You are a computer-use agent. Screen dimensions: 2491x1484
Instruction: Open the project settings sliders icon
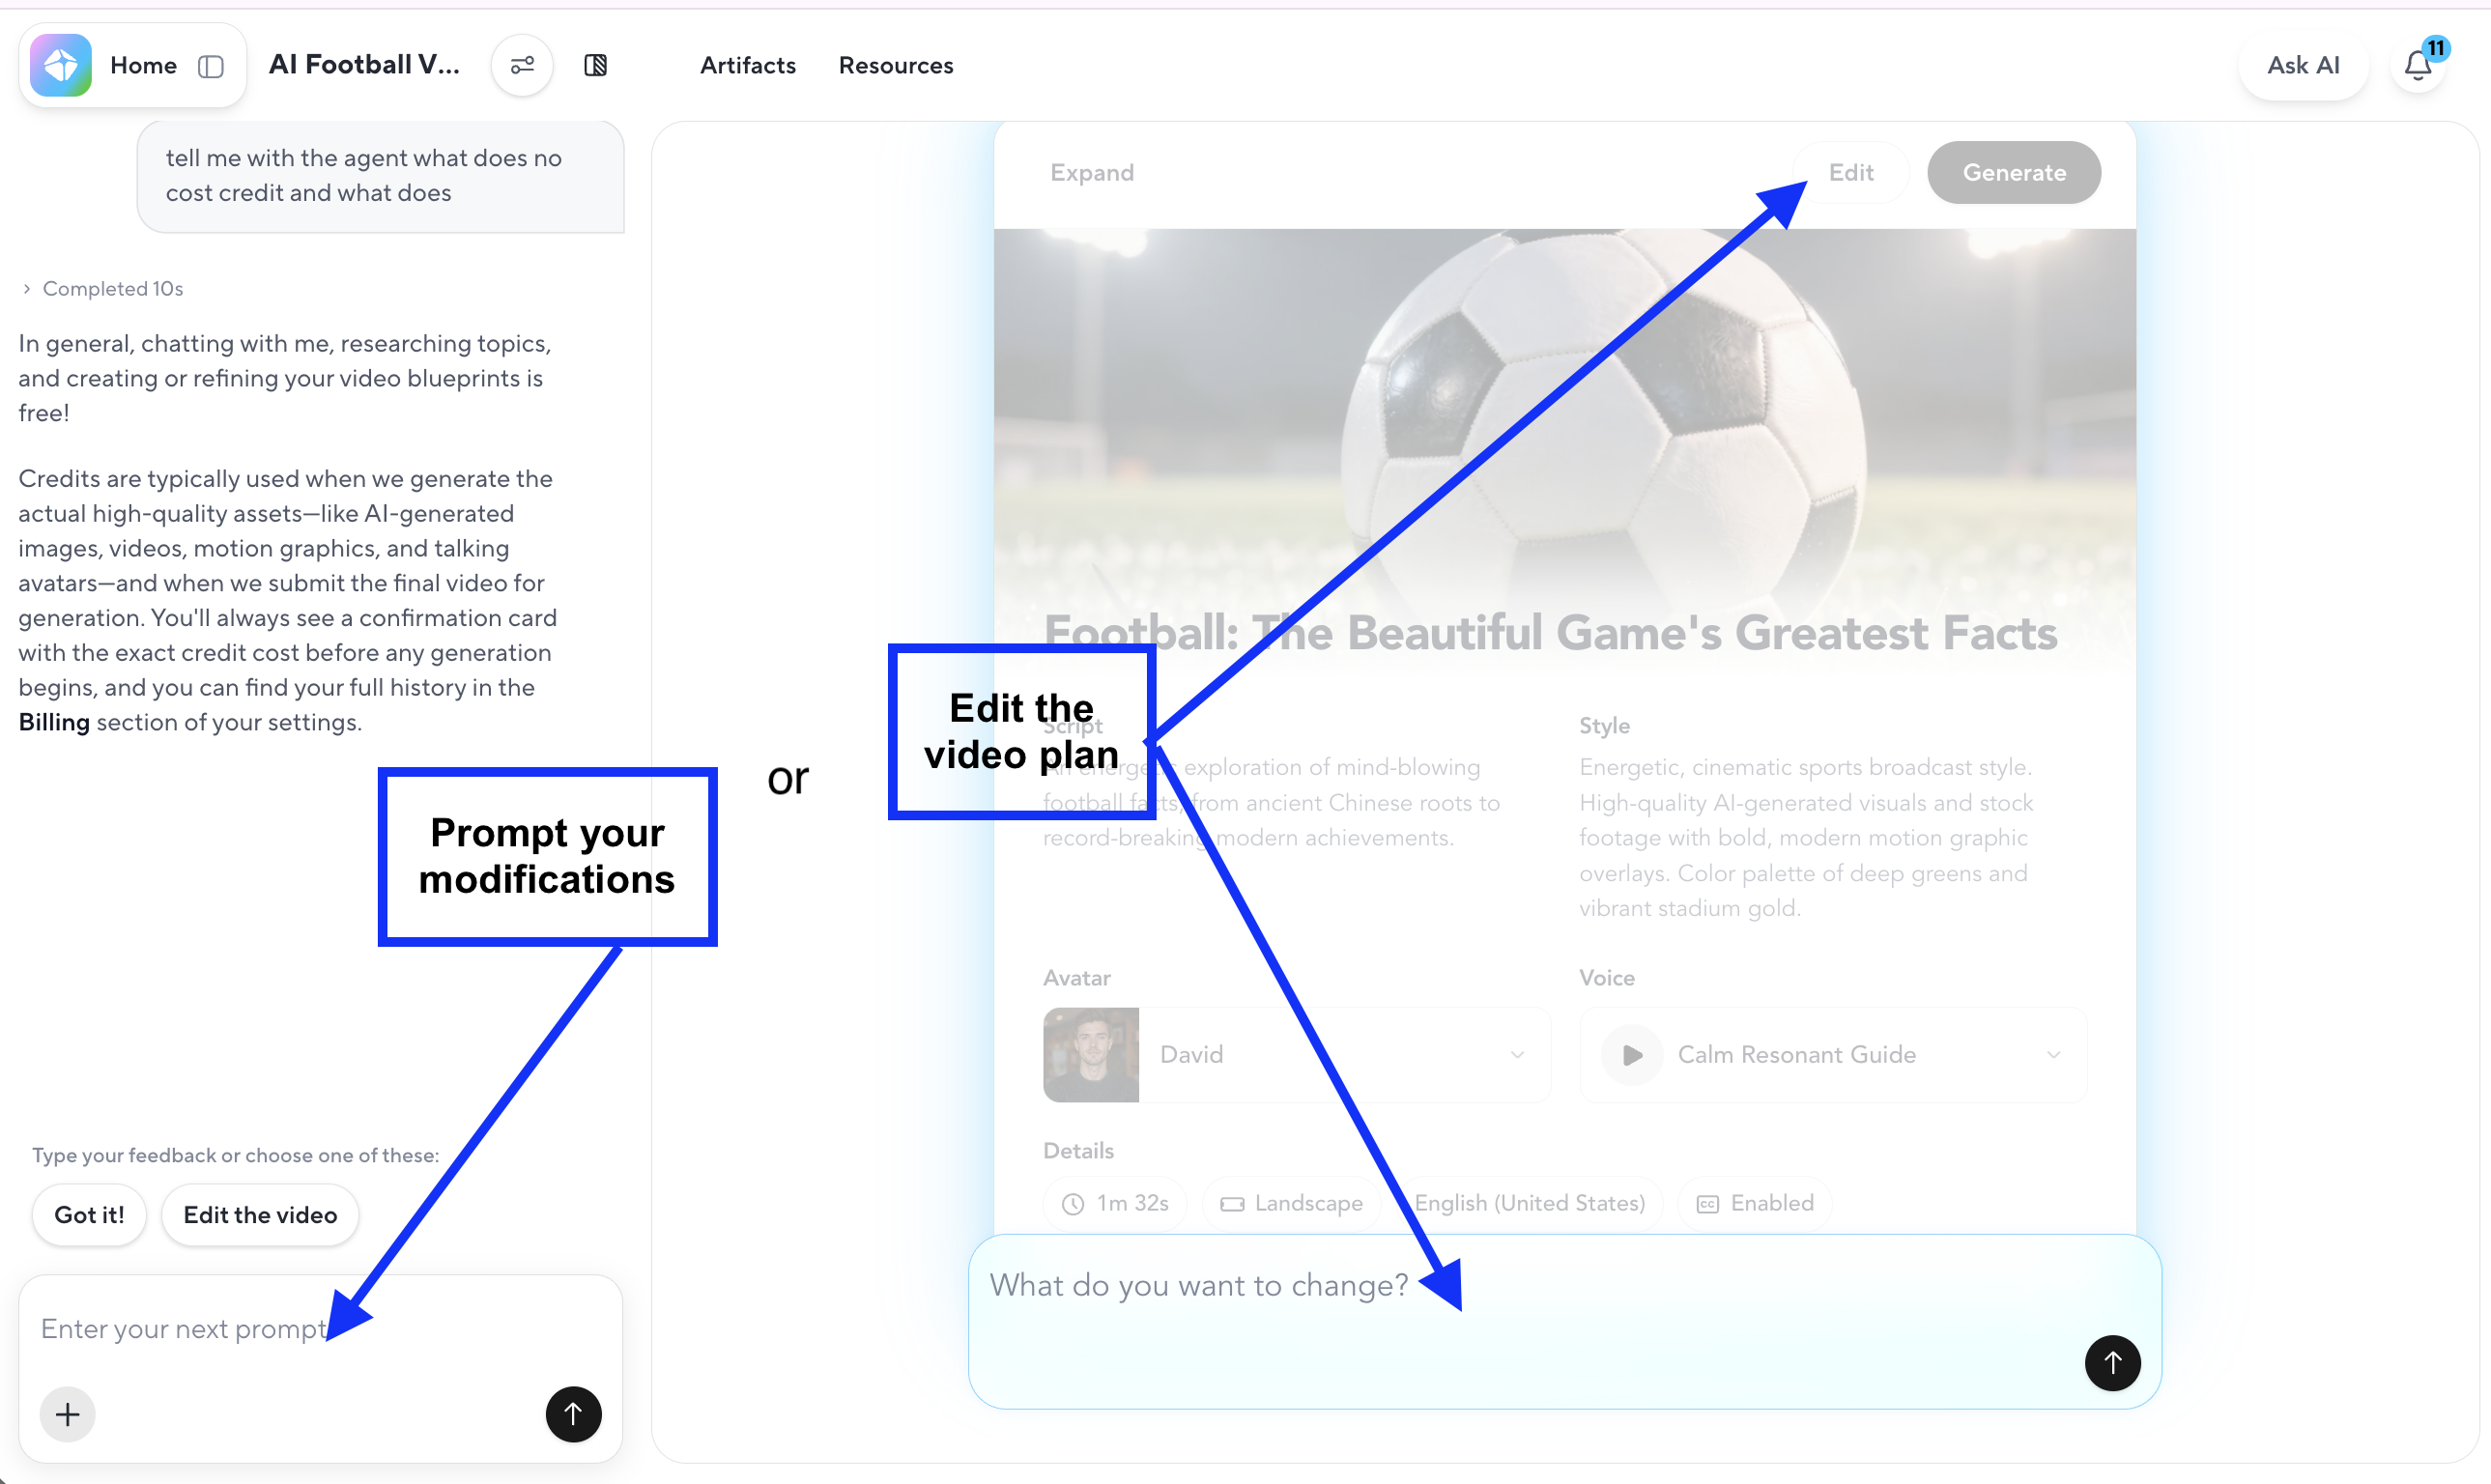(522, 65)
